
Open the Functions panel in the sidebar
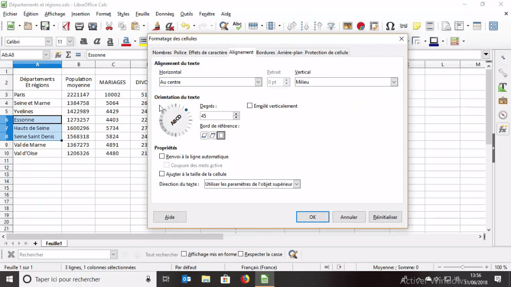click(503, 129)
